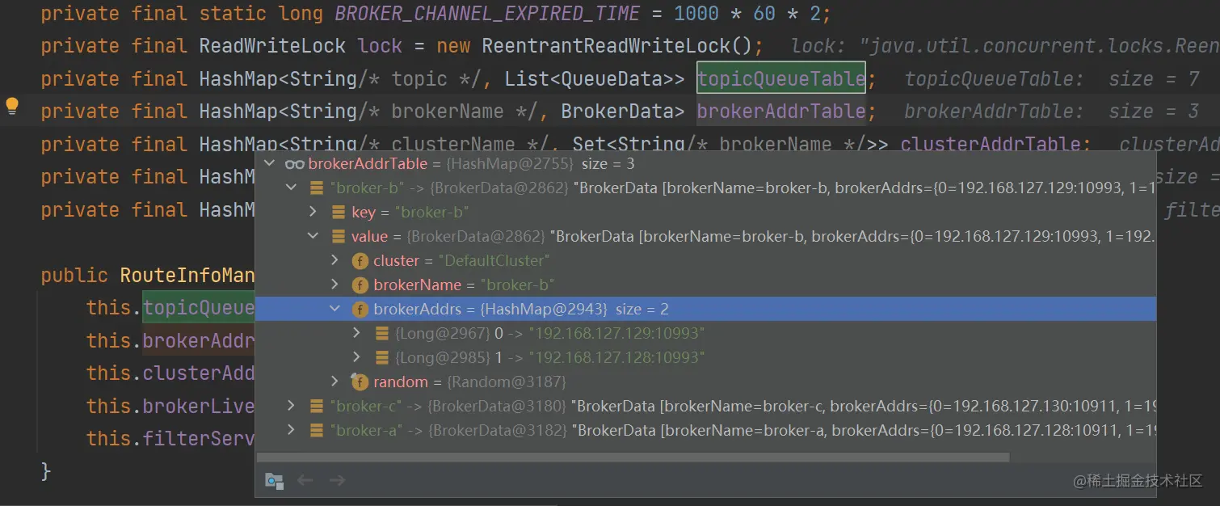Click the forward arrow in popup footer
This screenshot has width=1220, height=506.
click(337, 480)
